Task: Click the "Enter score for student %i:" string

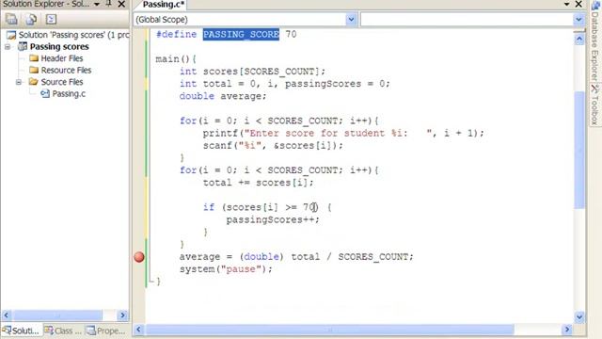Action: (339, 134)
